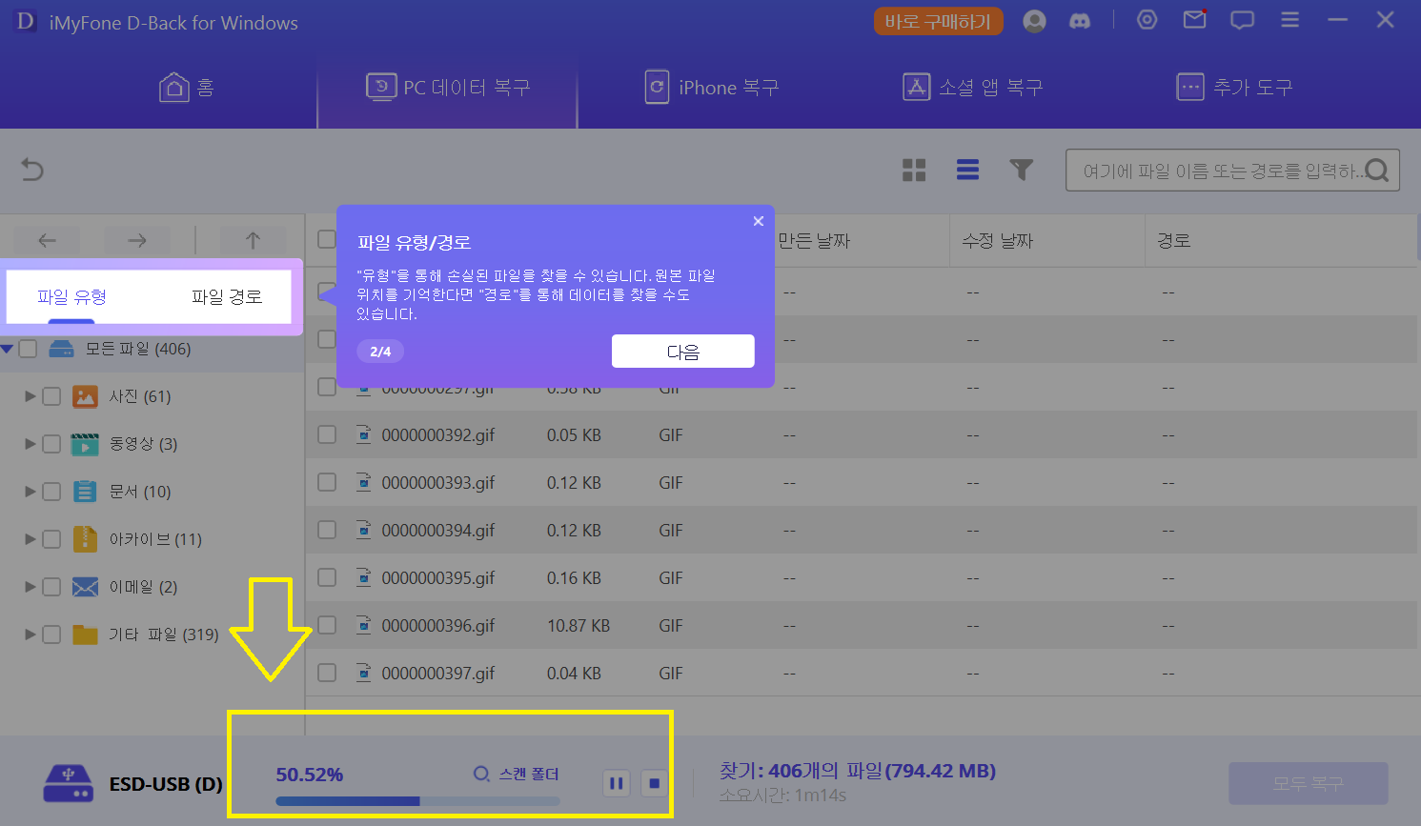Expand the 기타 파일 category
This screenshot has width=1421, height=826.
click(30, 635)
